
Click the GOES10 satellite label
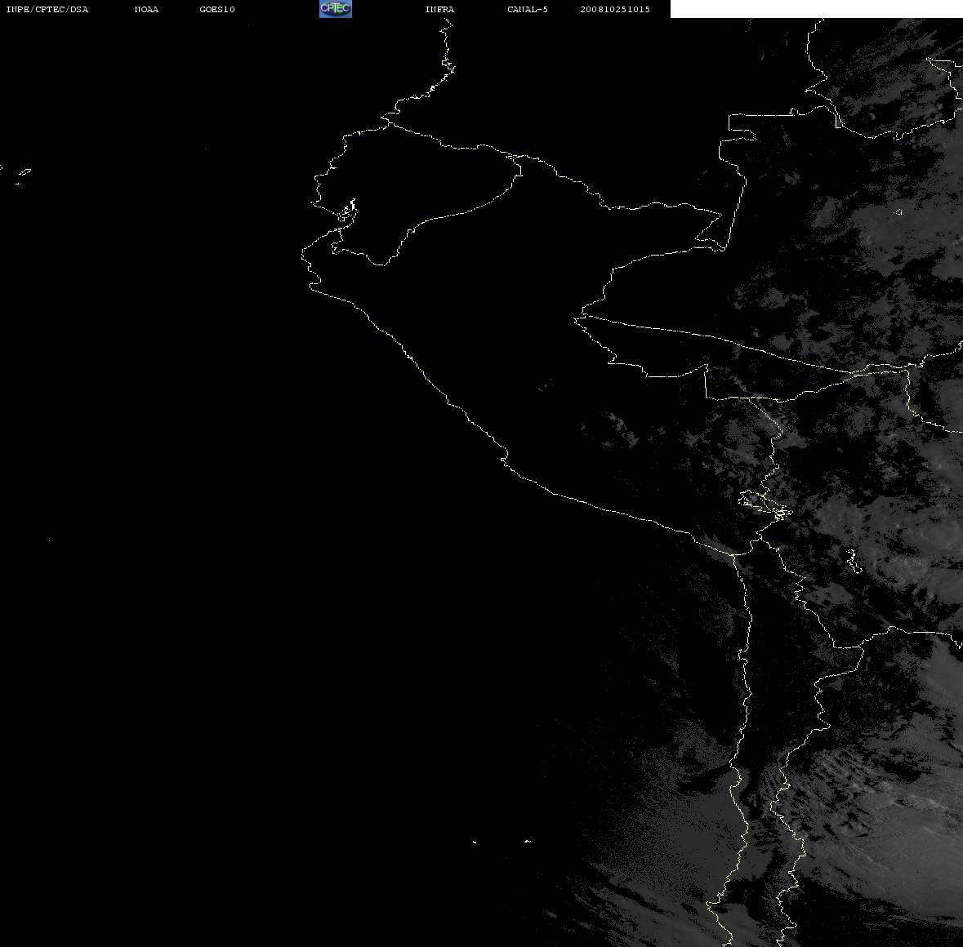click(x=217, y=9)
